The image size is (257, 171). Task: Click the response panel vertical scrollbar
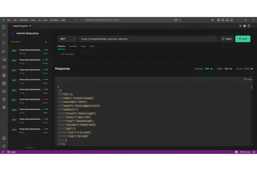point(252,114)
